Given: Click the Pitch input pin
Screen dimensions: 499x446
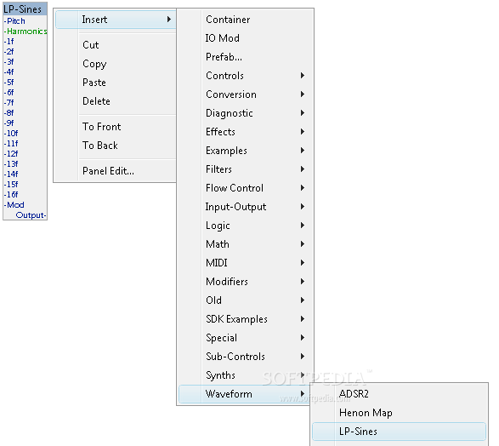Looking at the screenshot, I should 14,21.
